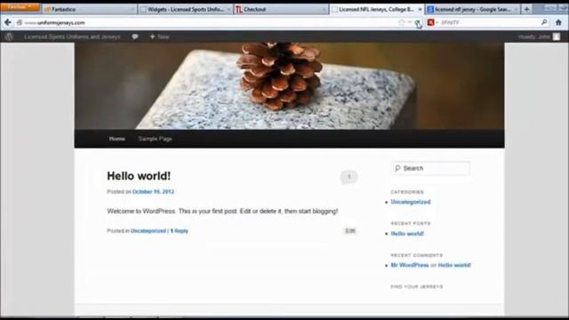Click the site identity icon in address bar
This screenshot has height=320, width=569.
pos(20,22)
